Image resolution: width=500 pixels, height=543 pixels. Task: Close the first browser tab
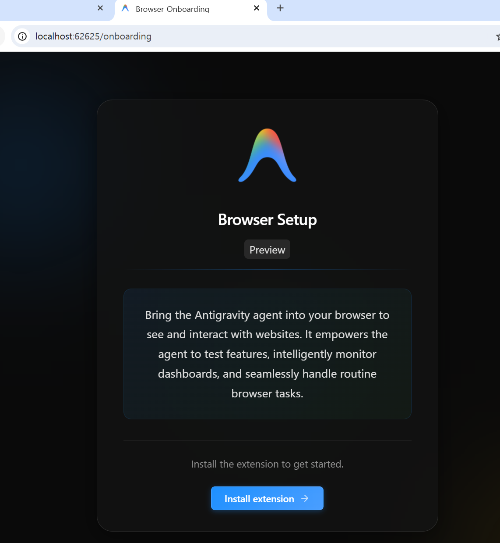(100, 8)
